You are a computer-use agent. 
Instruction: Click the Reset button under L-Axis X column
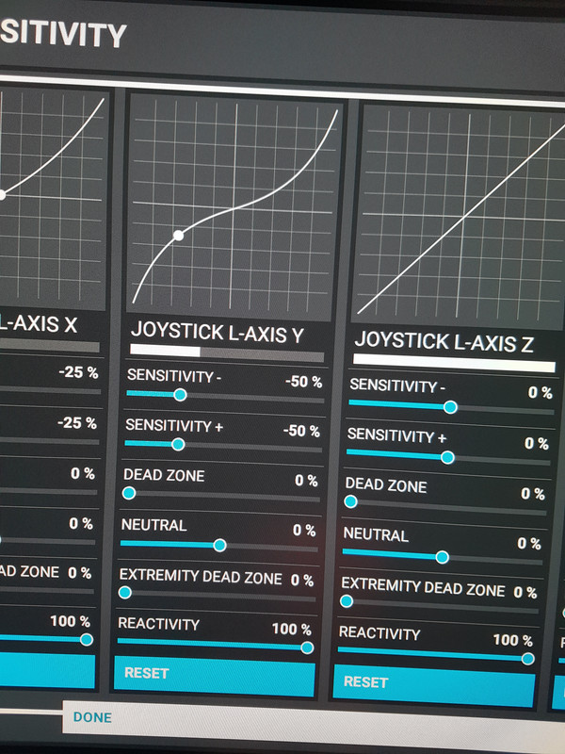[x=46, y=670]
